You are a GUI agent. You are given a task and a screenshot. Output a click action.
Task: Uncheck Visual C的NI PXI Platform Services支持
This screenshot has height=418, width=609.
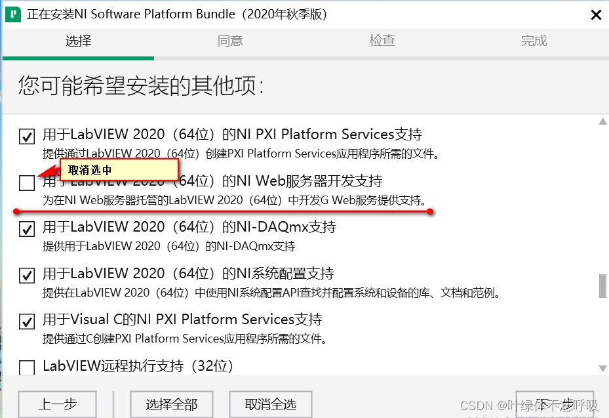[x=26, y=321]
